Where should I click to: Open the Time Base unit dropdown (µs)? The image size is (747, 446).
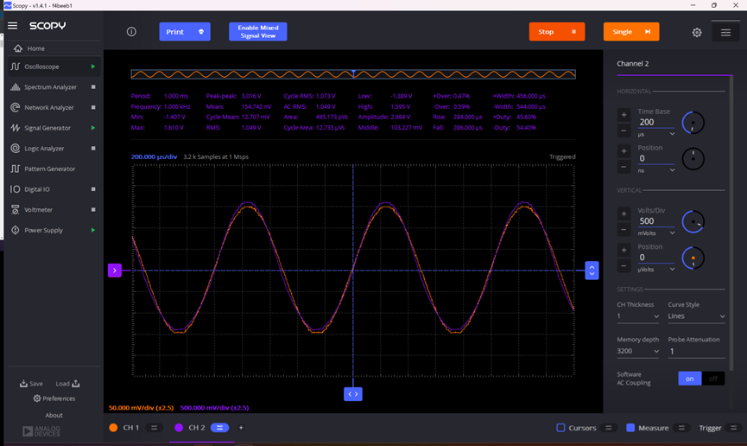pos(656,135)
